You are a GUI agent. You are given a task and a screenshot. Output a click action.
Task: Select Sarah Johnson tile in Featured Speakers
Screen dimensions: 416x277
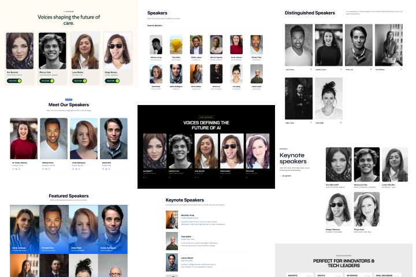(x=25, y=229)
